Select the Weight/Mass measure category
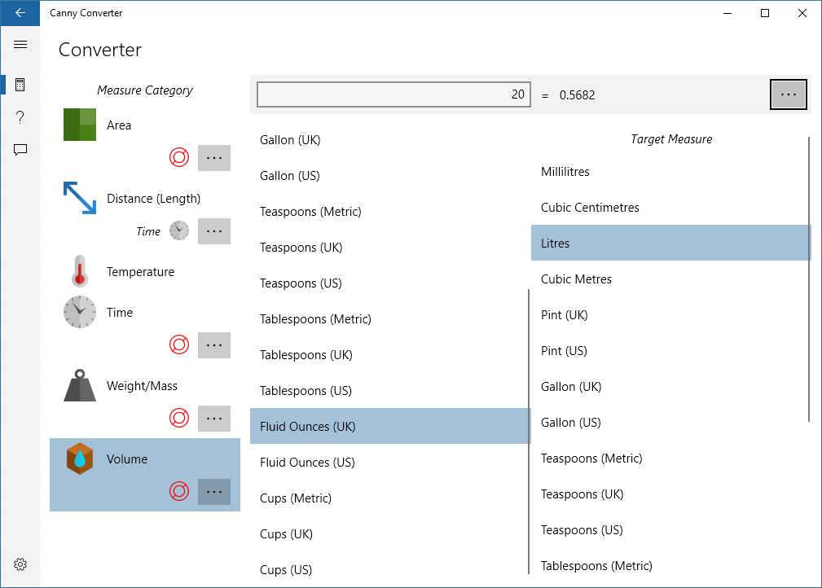The width and height of the screenshot is (822, 588). [142, 386]
